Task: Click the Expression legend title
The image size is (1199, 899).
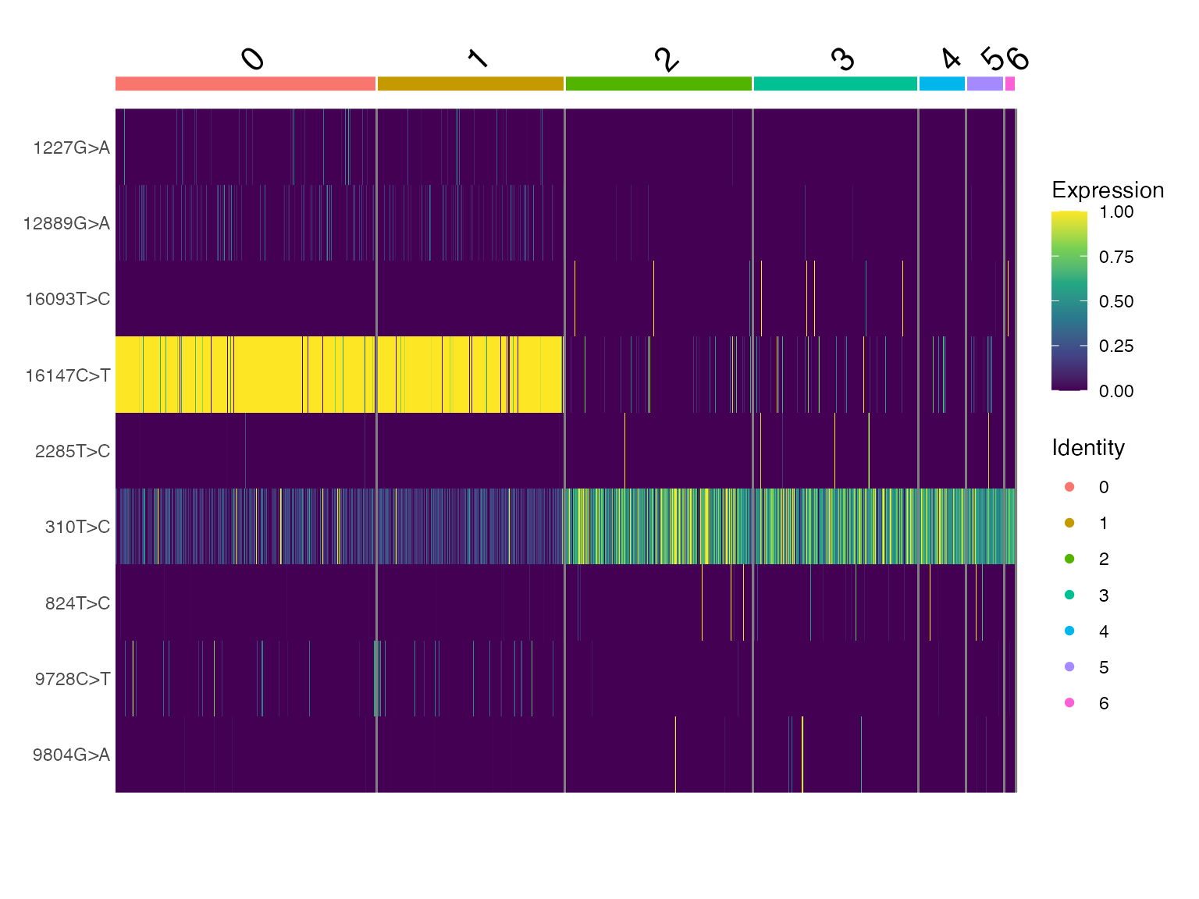Action: coord(1108,190)
